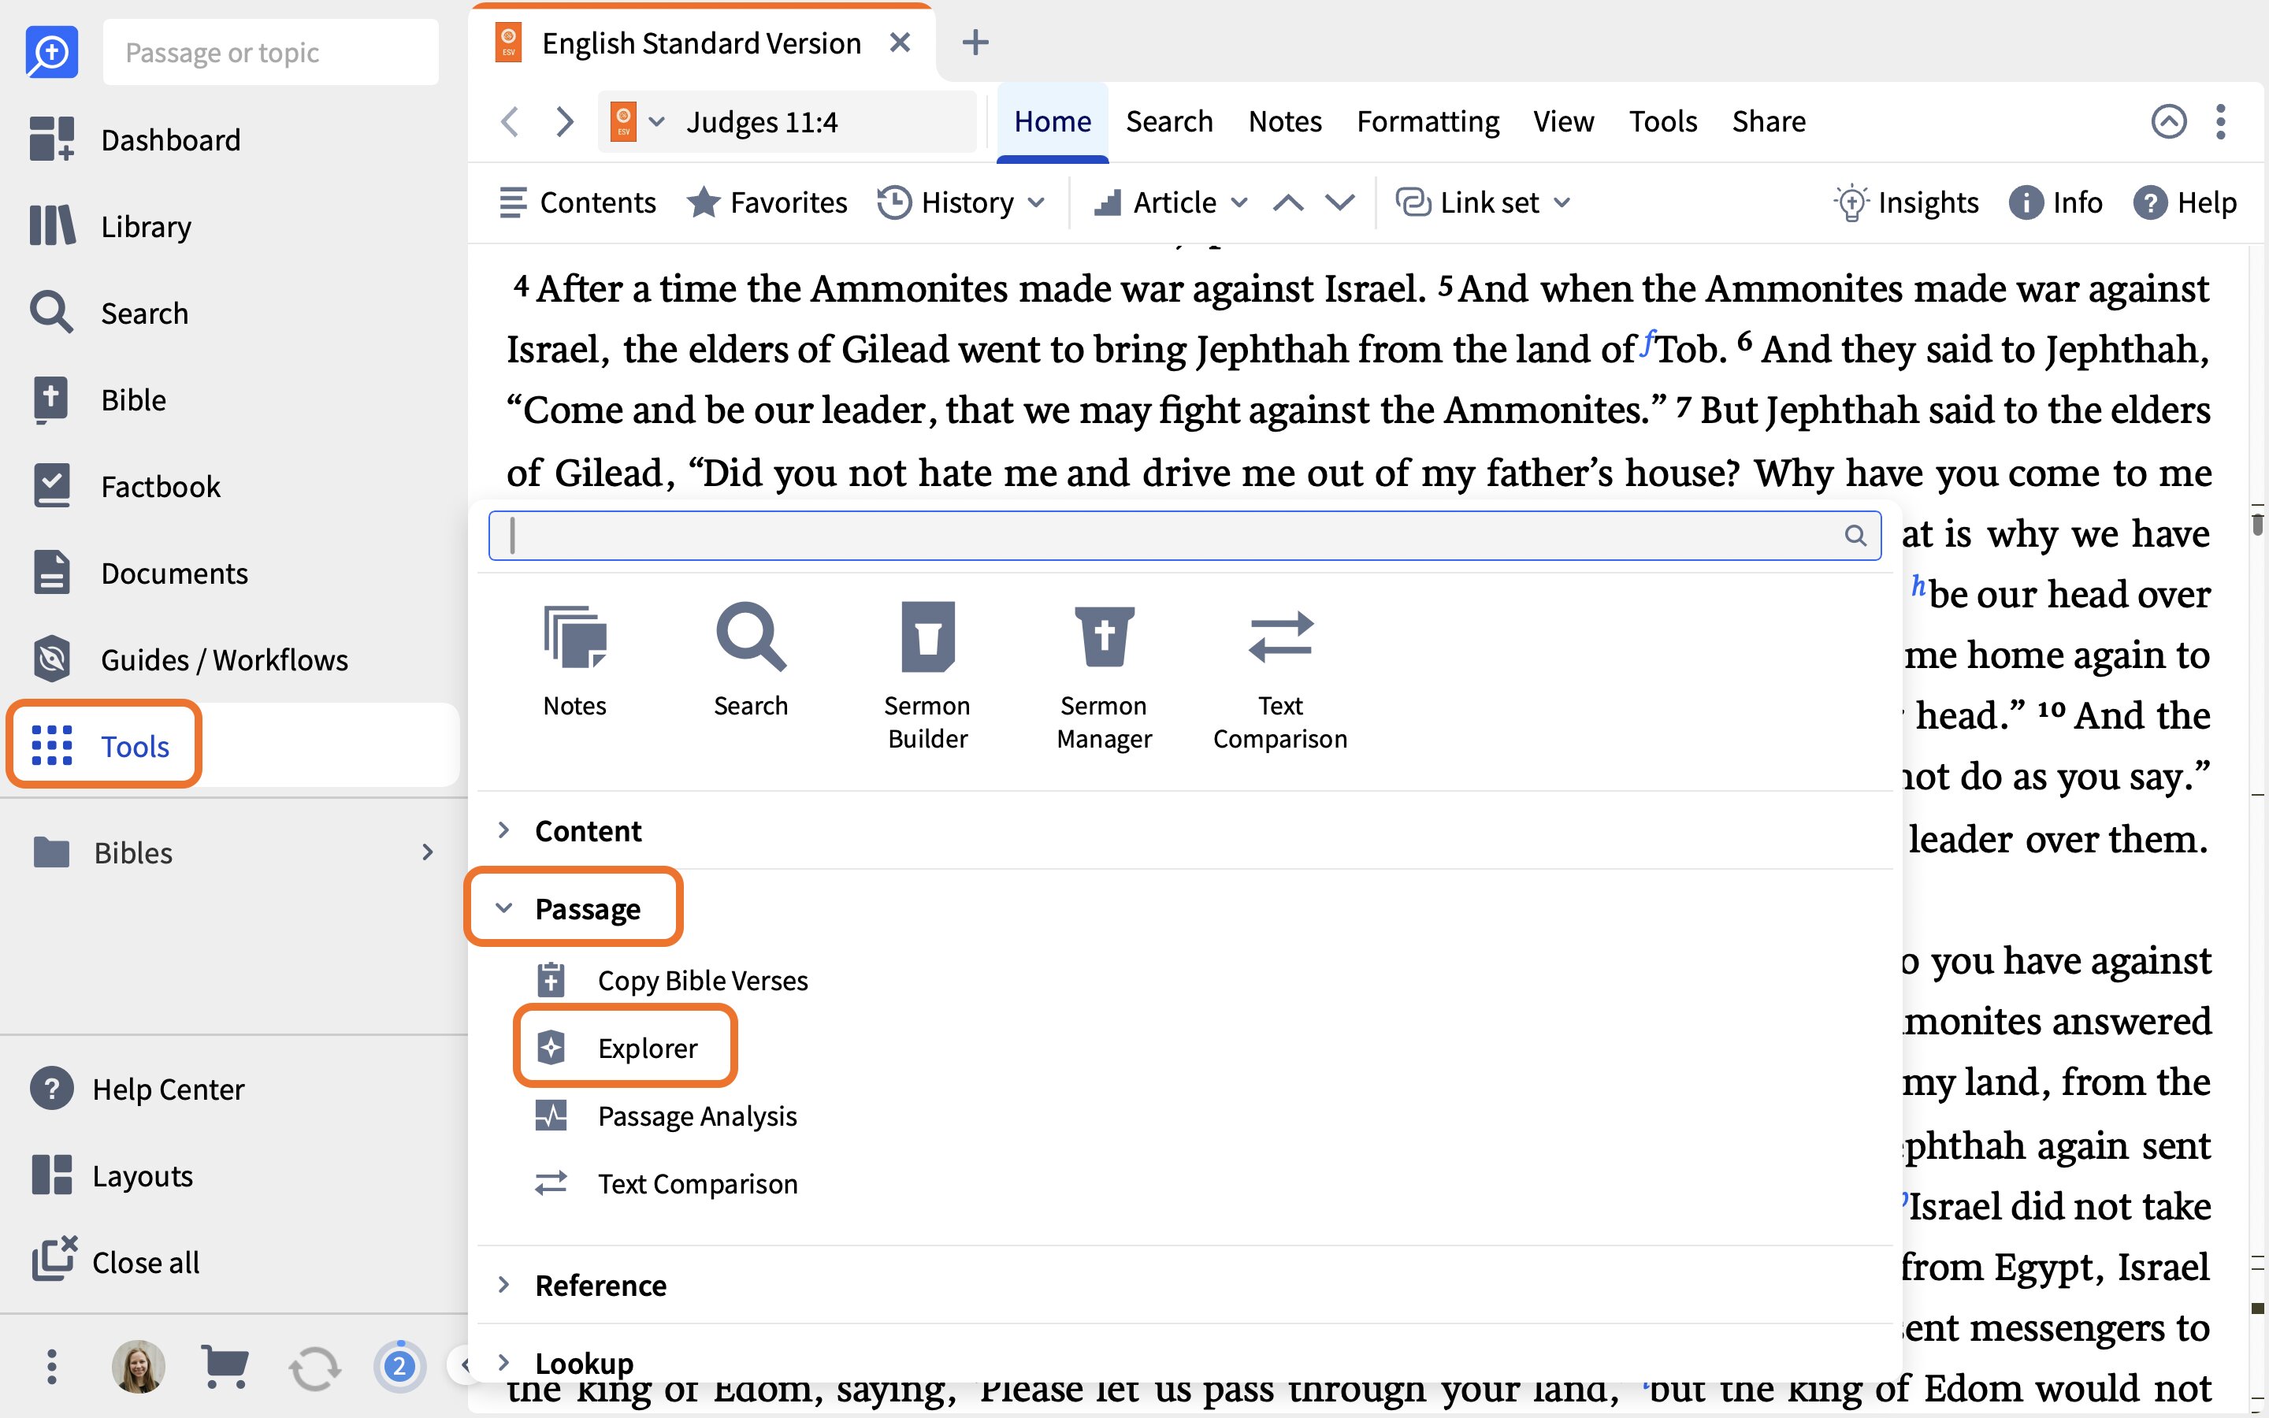
Task: Open the History dropdown
Action: [x=962, y=202]
